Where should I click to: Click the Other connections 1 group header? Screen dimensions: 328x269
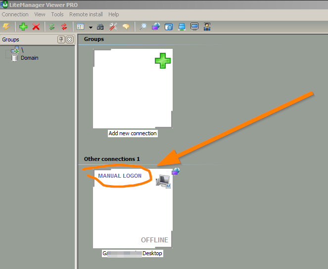pos(112,159)
